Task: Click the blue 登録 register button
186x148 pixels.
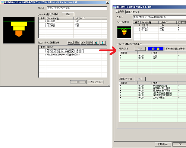Action: 155,49
